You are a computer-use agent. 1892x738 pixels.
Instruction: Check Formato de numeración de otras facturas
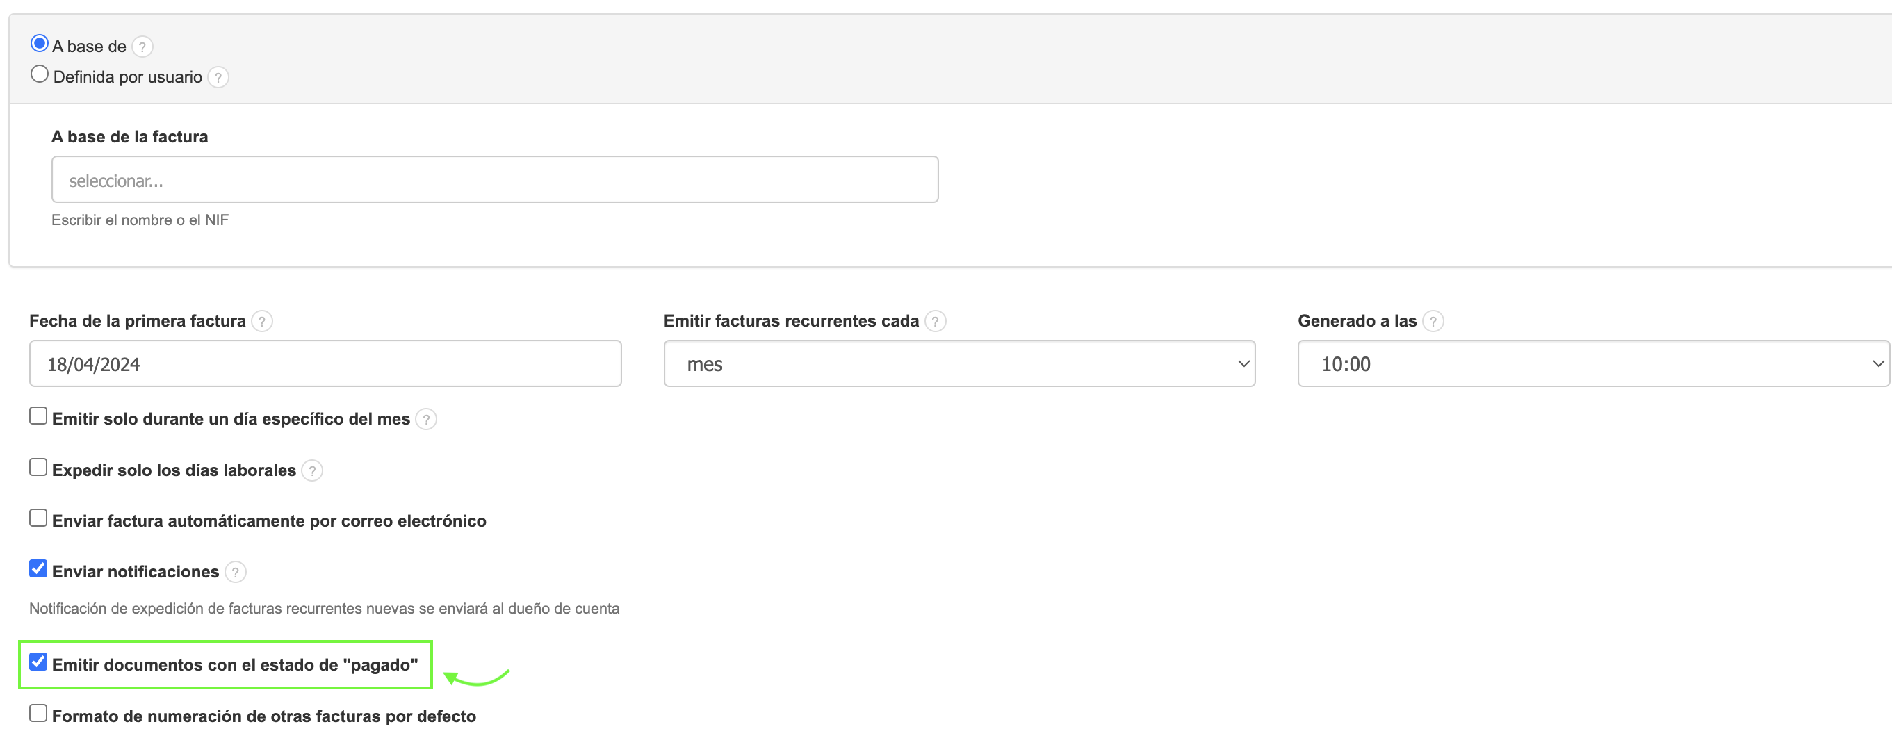pyautogui.click(x=38, y=714)
